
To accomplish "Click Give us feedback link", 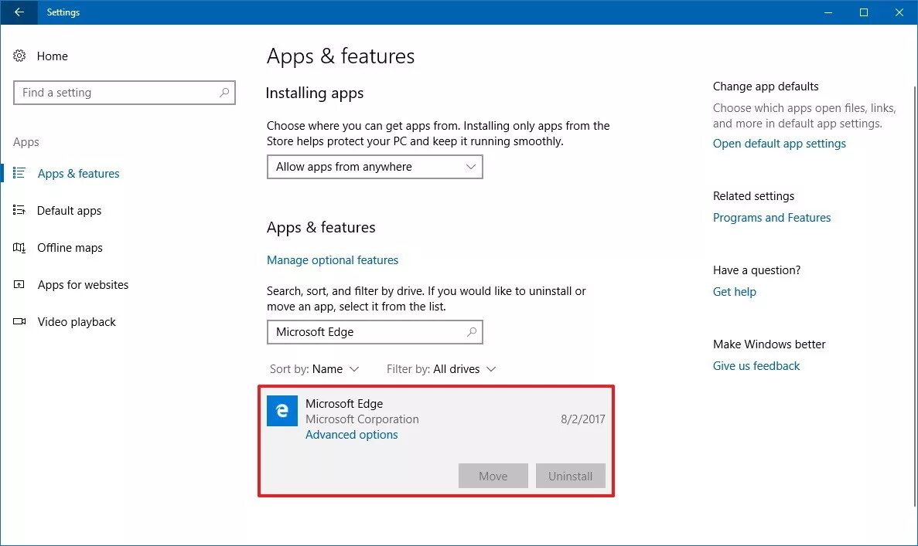I will (756, 366).
